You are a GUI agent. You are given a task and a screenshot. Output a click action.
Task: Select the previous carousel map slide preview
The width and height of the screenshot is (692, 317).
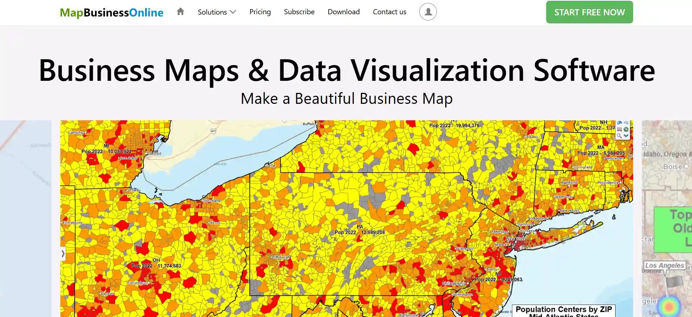point(26,218)
